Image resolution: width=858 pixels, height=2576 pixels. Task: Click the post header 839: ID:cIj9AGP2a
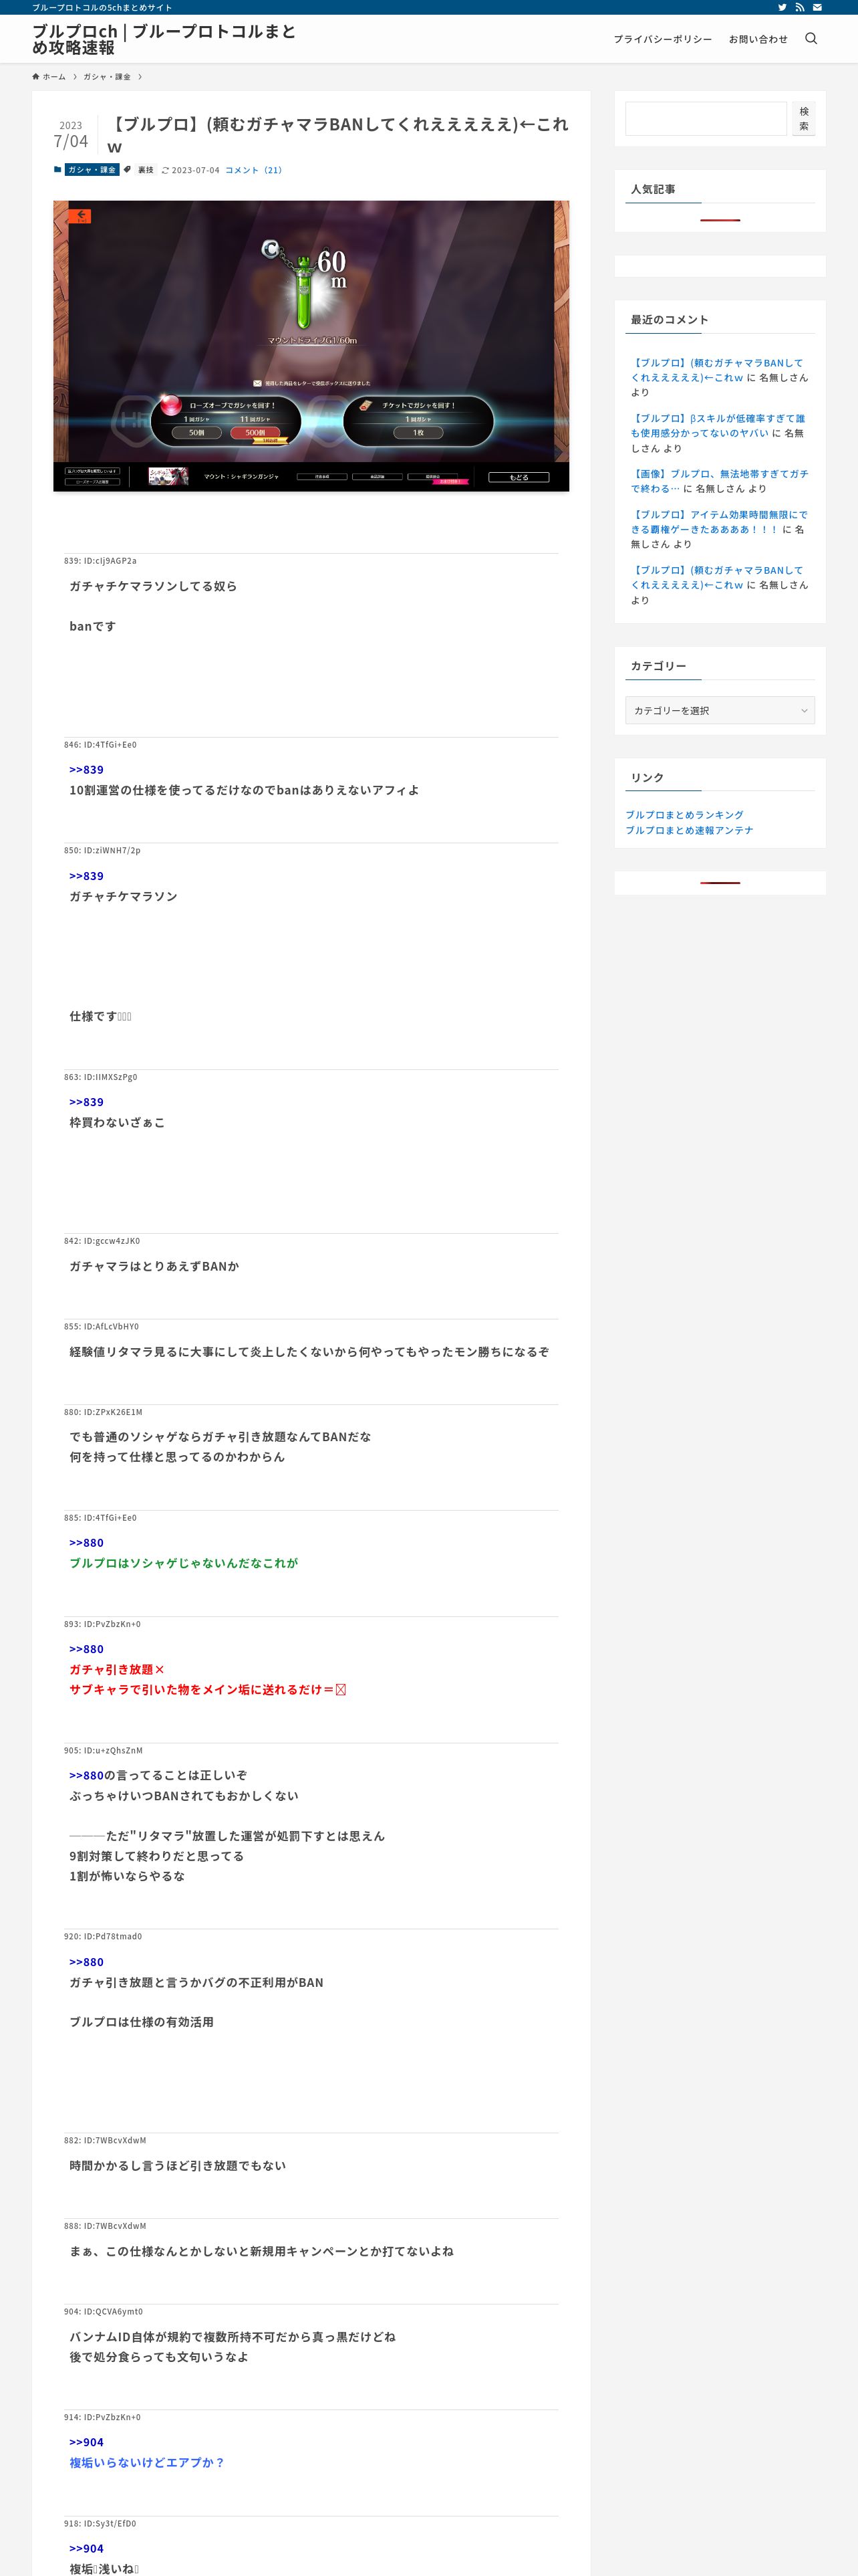(100, 561)
